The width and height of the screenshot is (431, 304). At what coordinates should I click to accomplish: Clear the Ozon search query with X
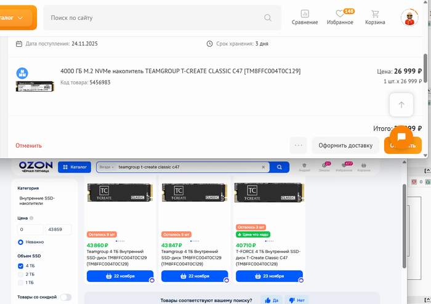click(264, 167)
